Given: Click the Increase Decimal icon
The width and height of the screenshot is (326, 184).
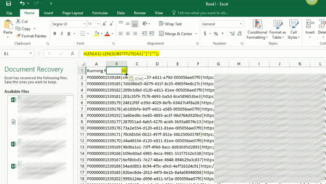Looking at the screenshot, I should (232, 34).
